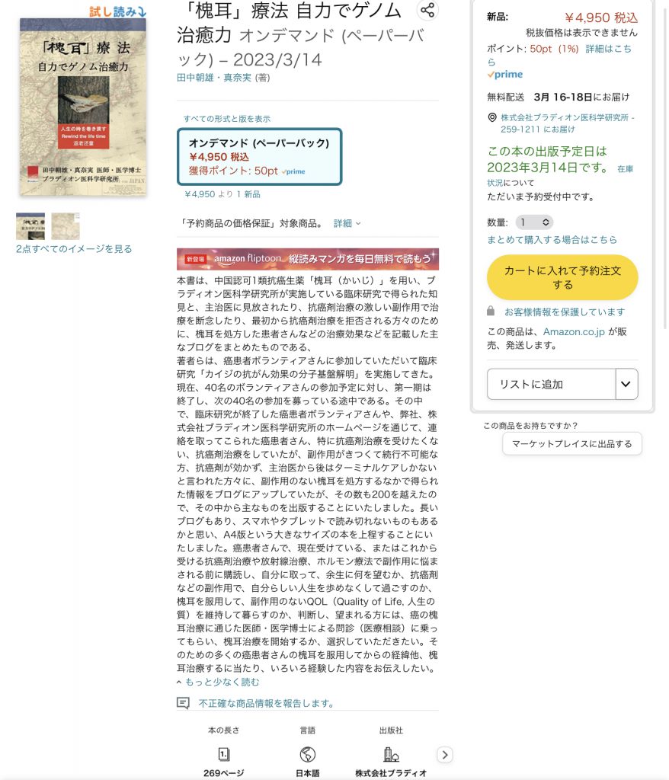The width and height of the screenshot is (669, 780).
Task: Open the quantity dropdown
Action: (534, 222)
